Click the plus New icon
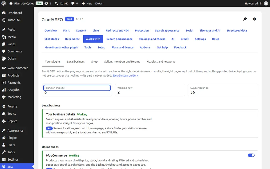Screen dimensions: 270x169 (83, 3)
